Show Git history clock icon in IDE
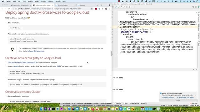 coord(127,7)
